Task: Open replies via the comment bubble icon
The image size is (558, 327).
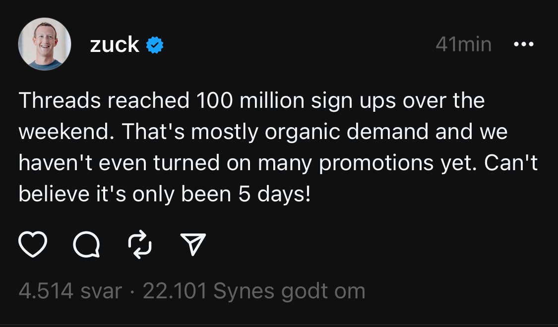Action: [x=86, y=245]
